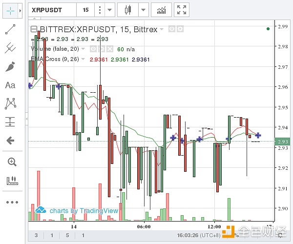Open the indicators button

click(x=161, y=10)
